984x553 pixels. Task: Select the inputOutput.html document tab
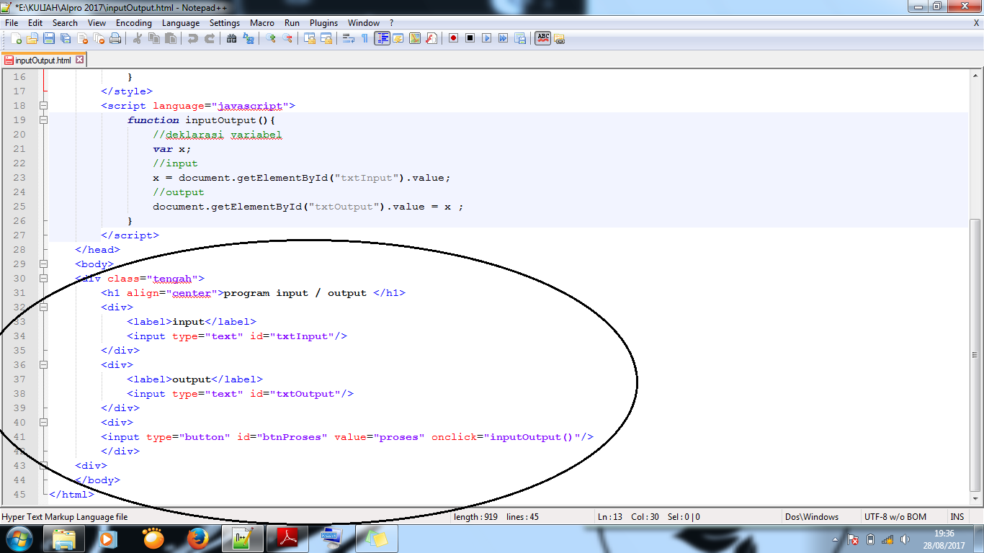tap(41, 61)
